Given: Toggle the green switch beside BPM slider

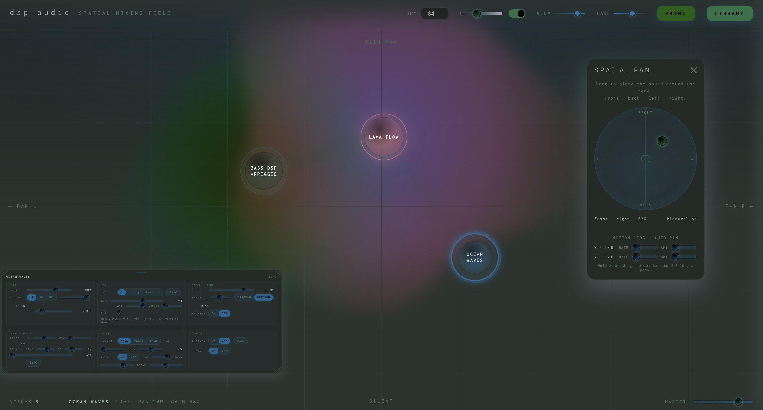Looking at the screenshot, I should coord(517,13).
